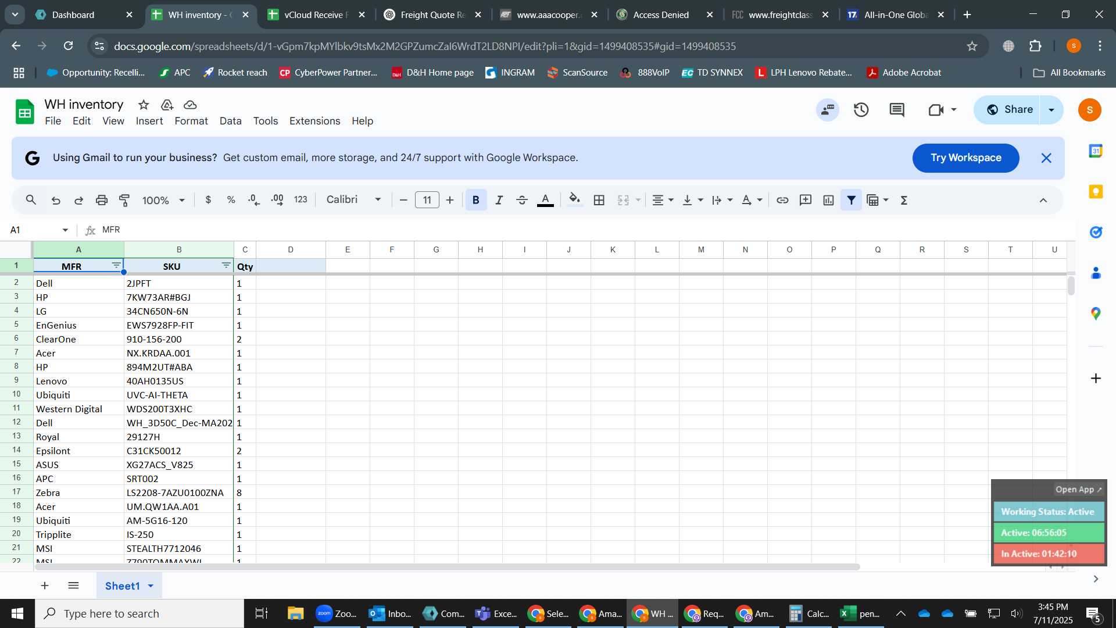Open the ScanSource bookmark
1116x628 pixels.
point(577,73)
